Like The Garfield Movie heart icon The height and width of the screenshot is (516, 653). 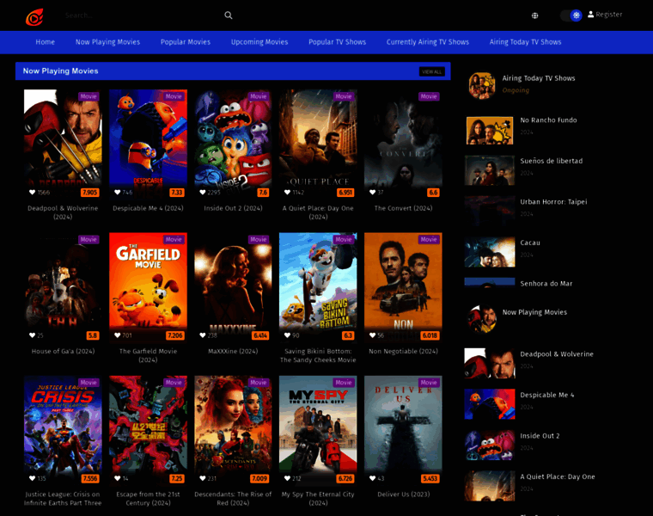coord(118,335)
